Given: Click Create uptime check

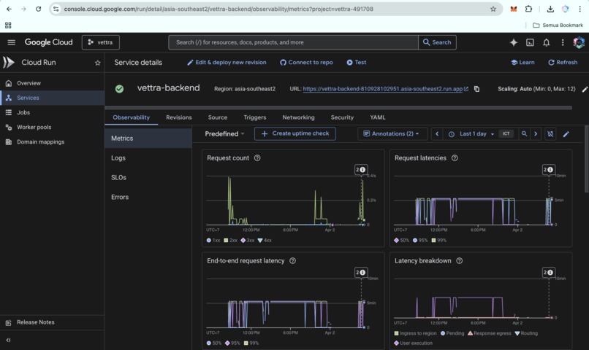Looking at the screenshot, I should click(295, 133).
